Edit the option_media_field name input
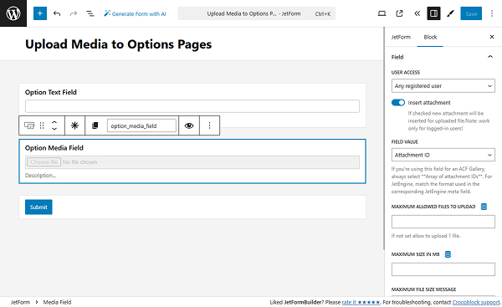 coord(141,125)
